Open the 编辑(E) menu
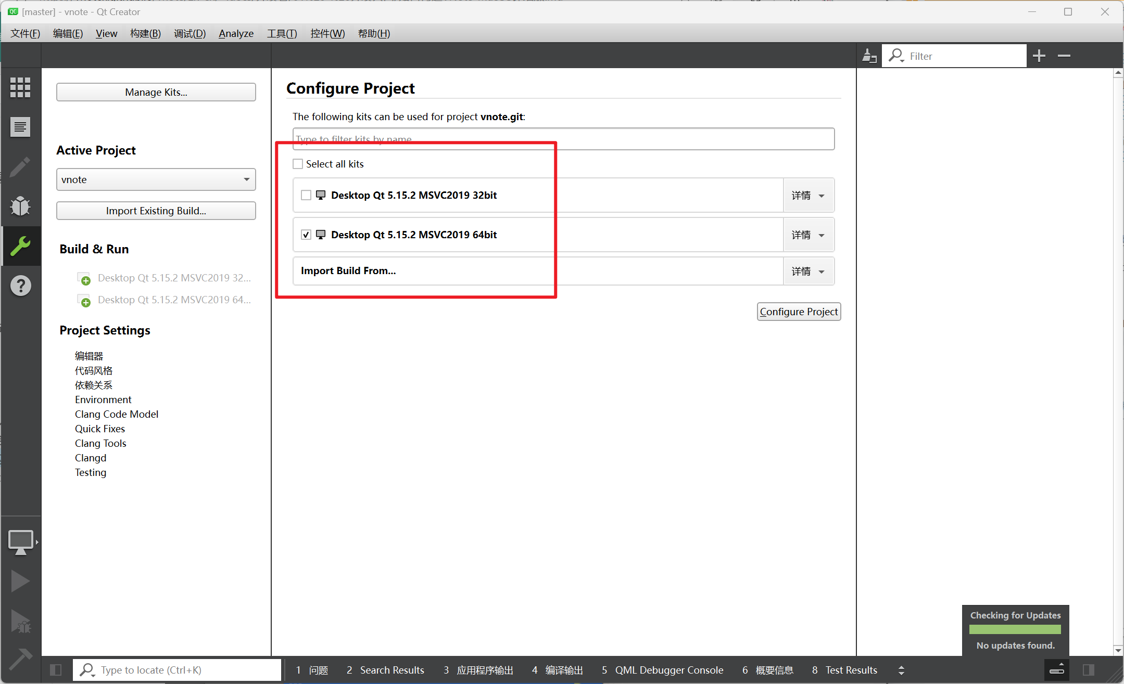 tap(68, 33)
